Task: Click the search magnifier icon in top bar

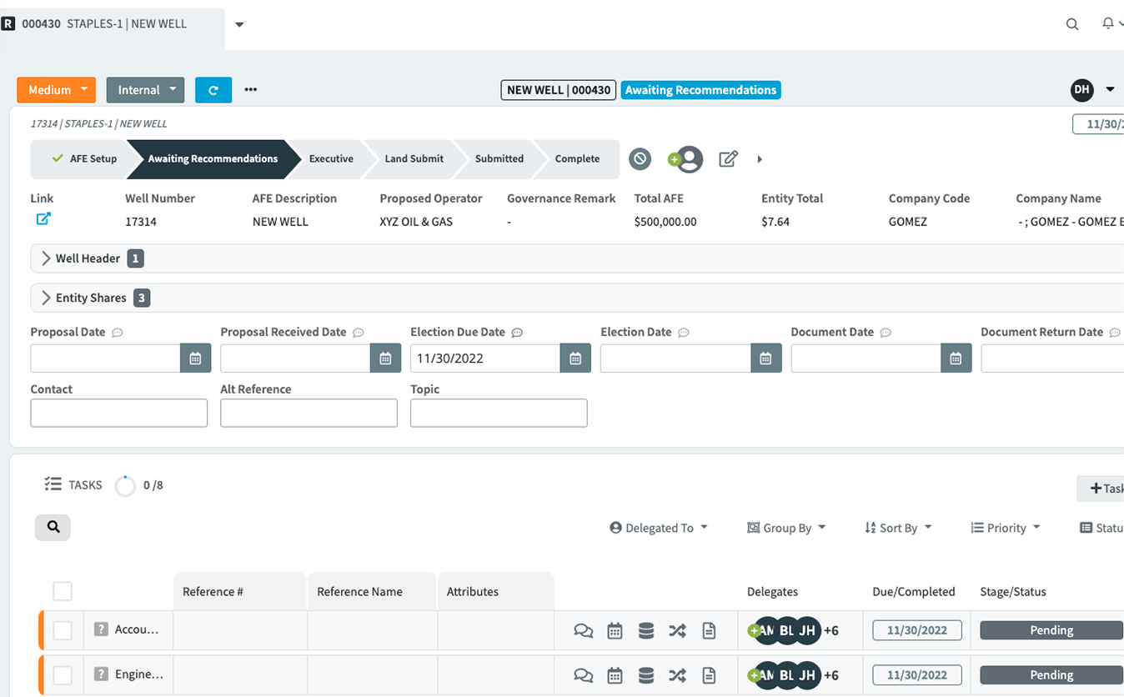Action: 1072,24
